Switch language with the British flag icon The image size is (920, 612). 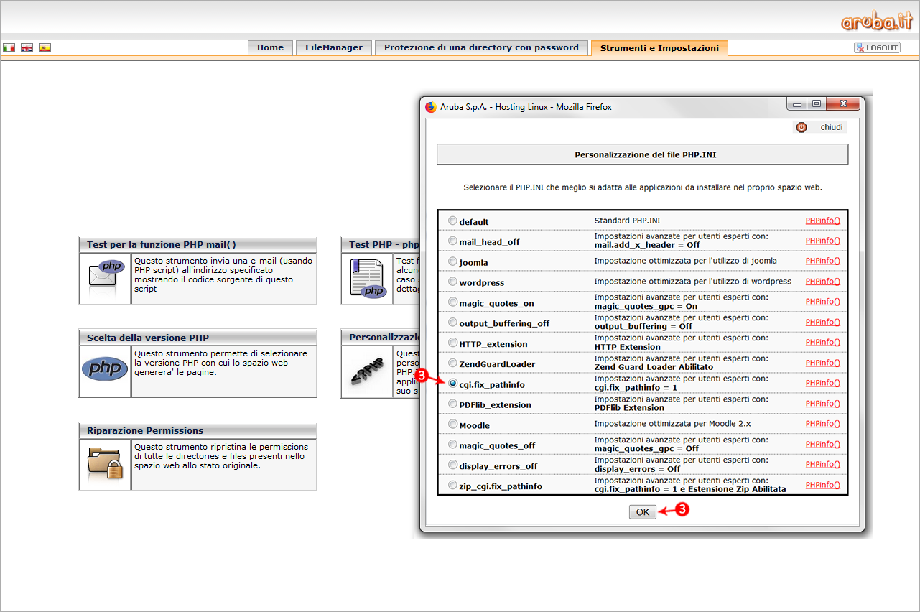pos(27,47)
